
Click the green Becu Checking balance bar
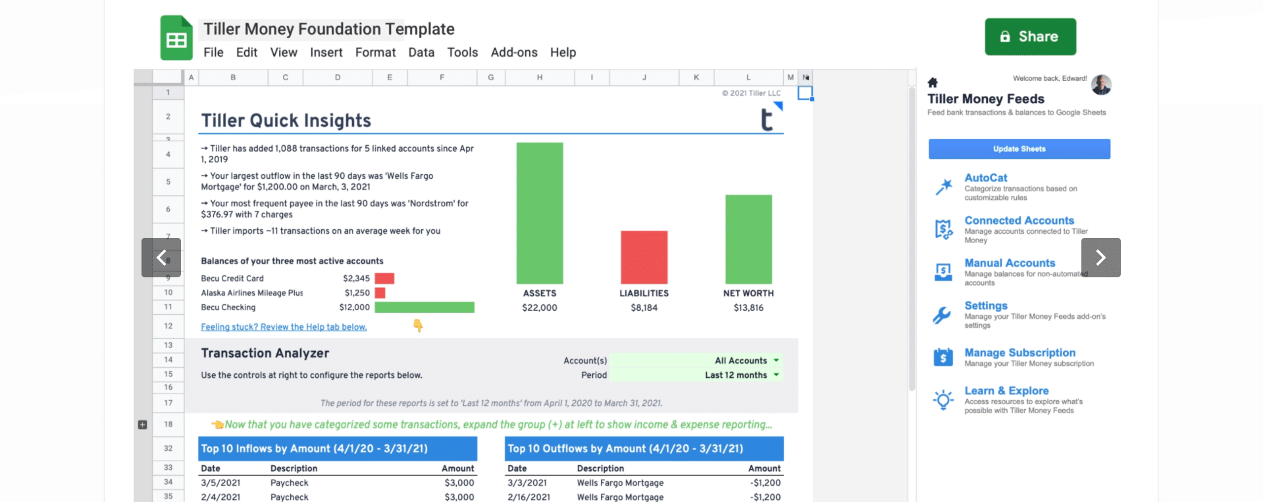(x=425, y=308)
